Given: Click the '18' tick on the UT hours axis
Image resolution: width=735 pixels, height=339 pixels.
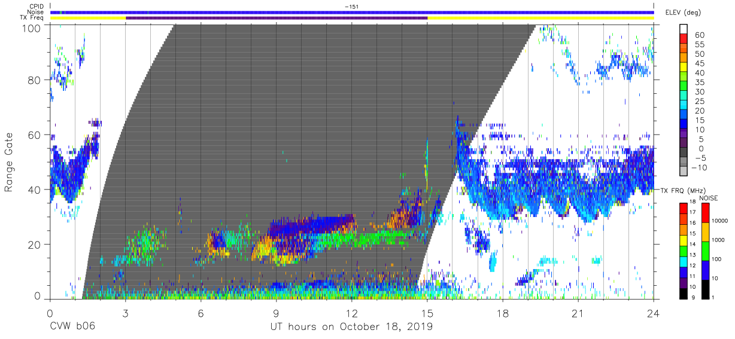Looking at the screenshot, I should [x=503, y=313].
